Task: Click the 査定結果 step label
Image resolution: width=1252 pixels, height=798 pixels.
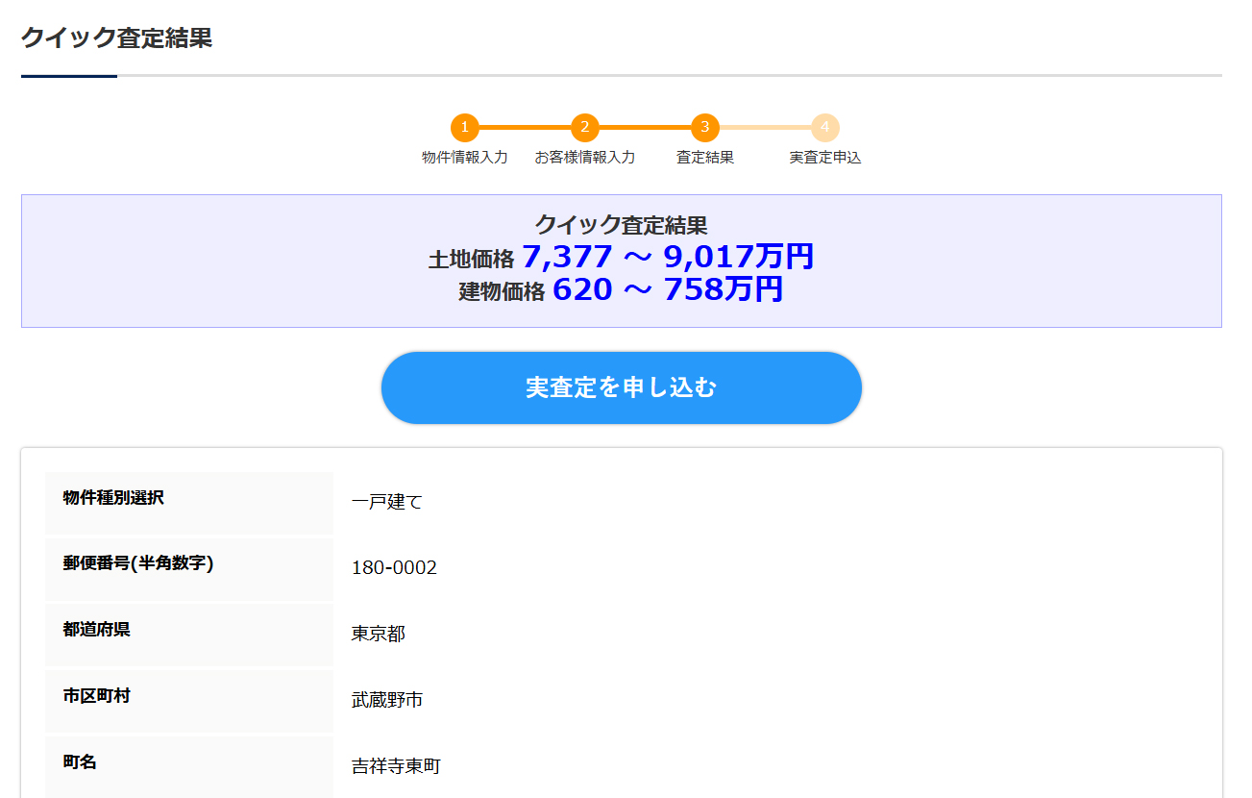Action: pos(703,156)
